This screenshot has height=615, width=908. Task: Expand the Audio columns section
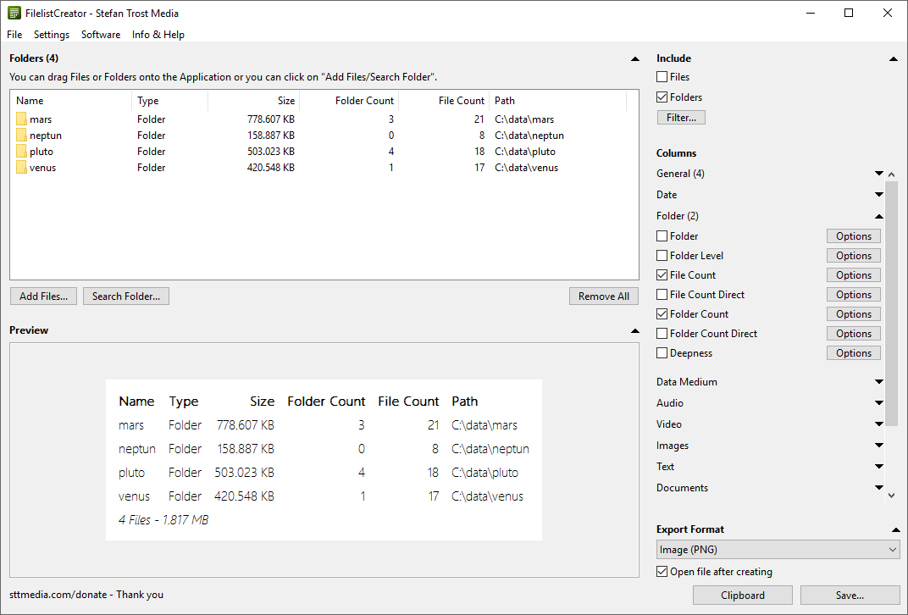coord(879,402)
